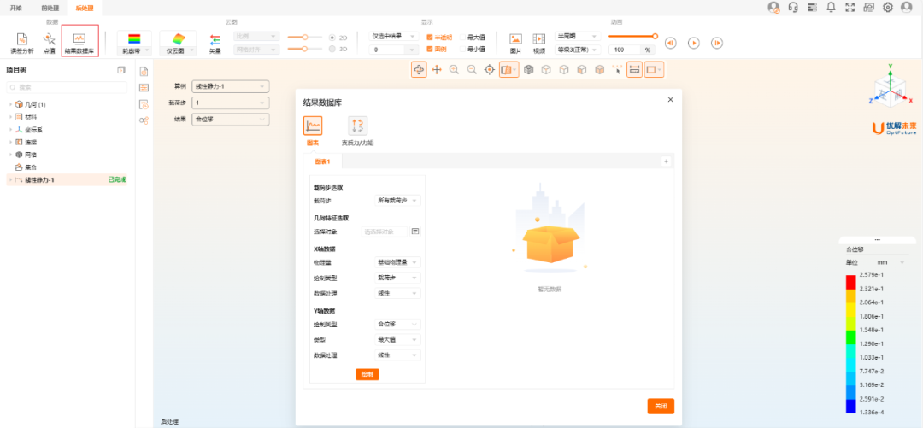Export a 视频 video animation
The height and width of the screenshot is (428, 923).
[539, 43]
